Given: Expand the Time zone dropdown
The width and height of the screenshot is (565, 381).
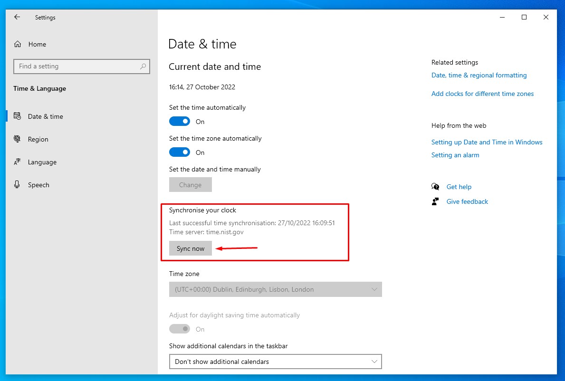Looking at the screenshot, I should click(275, 289).
